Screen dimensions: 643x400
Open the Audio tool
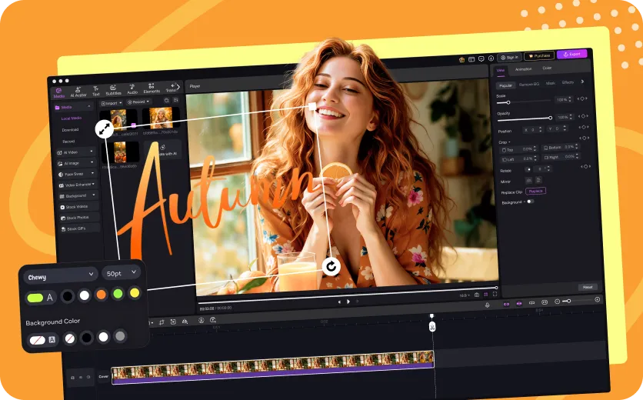pyautogui.click(x=132, y=89)
